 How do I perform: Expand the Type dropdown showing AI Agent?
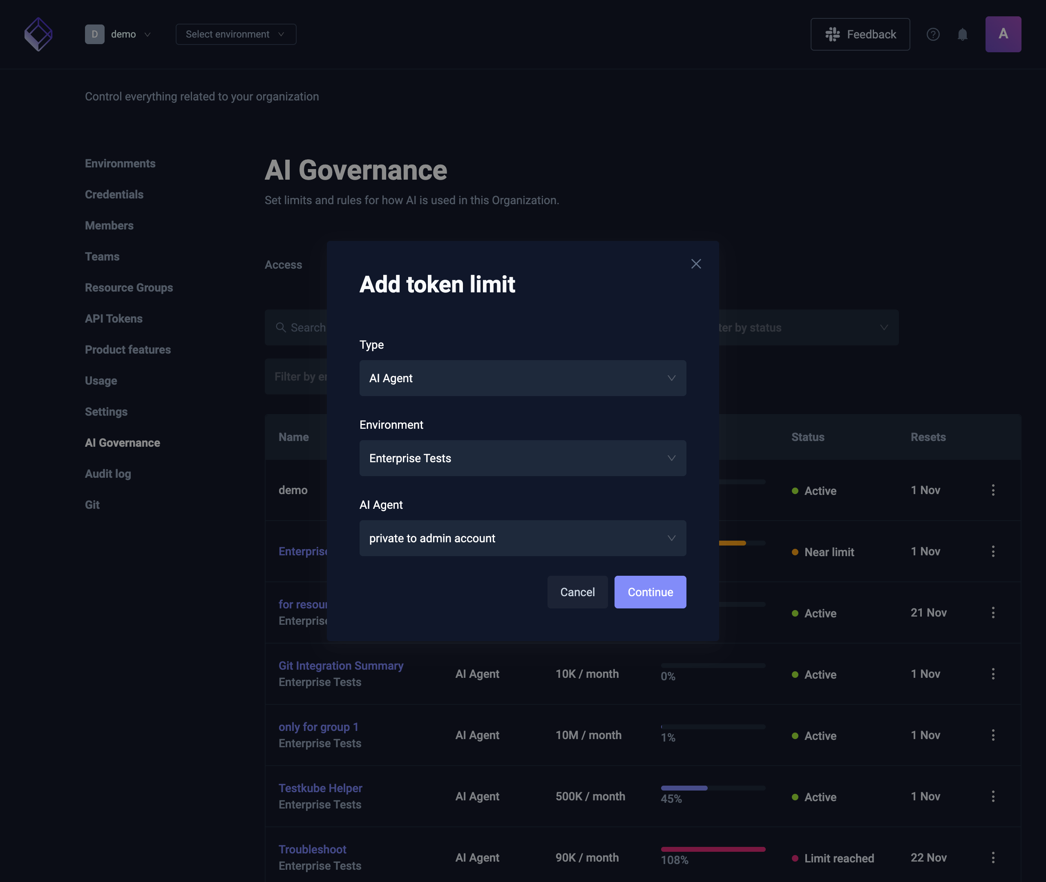click(523, 378)
